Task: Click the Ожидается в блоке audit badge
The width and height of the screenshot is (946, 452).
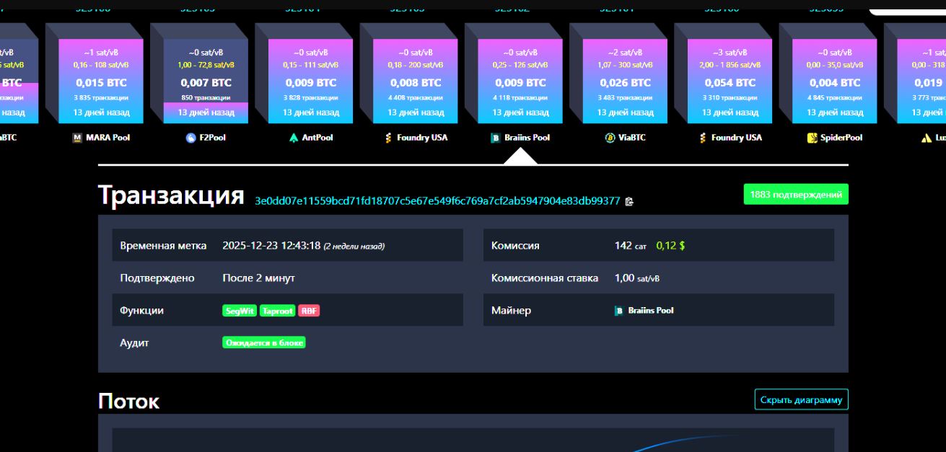Action: pyautogui.click(x=264, y=343)
